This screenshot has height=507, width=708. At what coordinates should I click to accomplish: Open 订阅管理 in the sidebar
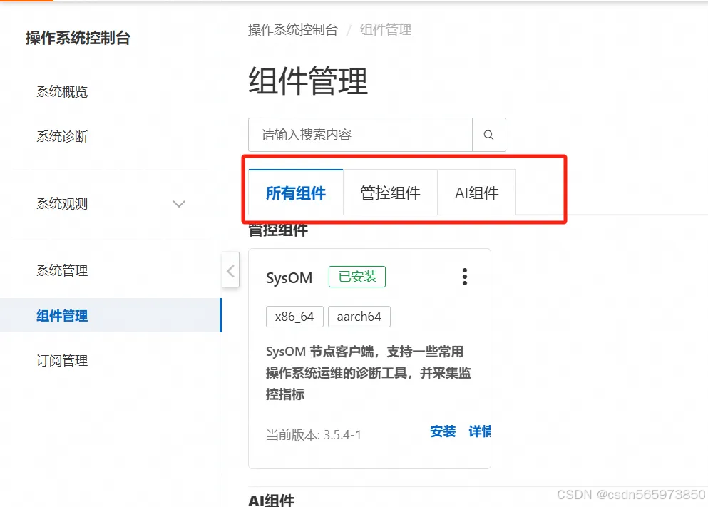[x=62, y=360]
